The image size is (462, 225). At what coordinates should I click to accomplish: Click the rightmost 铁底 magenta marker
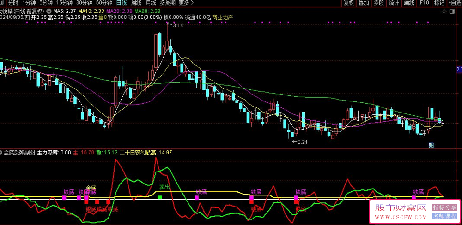point(414,197)
